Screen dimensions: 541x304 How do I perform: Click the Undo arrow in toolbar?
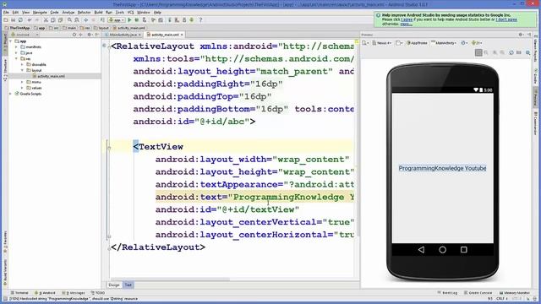[x=30, y=20]
